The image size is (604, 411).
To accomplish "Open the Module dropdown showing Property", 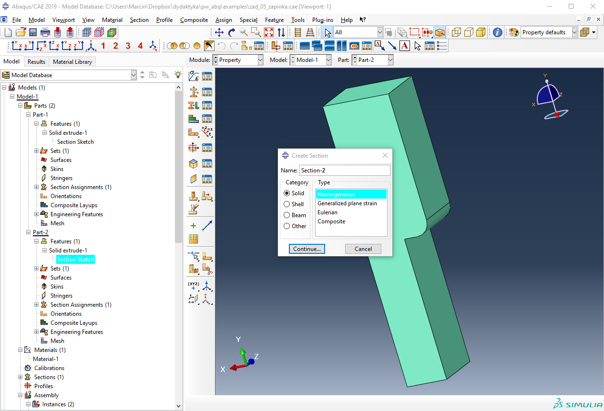I will click(238, 60).
